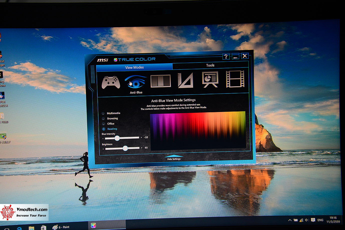345x230 pixels.
Task: Switch to the Tools tab
Action: point(210,65)
